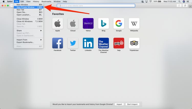Open the Yahoo favorite tile

(x=88, y=23)
